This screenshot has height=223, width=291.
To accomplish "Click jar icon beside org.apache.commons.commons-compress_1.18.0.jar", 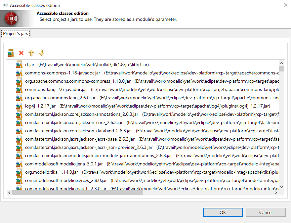I will (19, 81).
